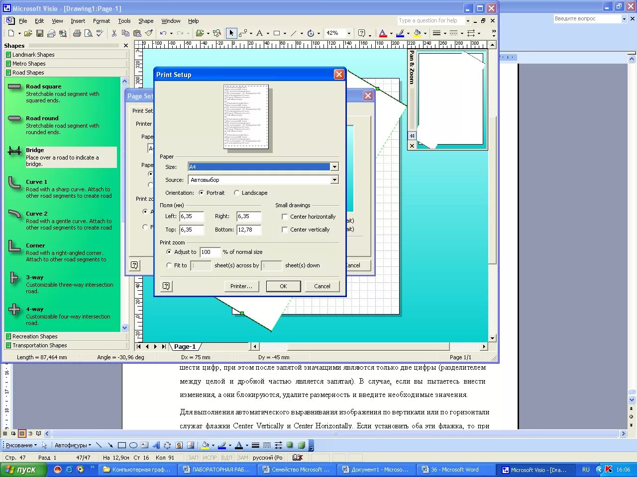Click the Spelling check icon in Visio toolbar
This screenshot has width=637, height=477.
tap(100, 33)
